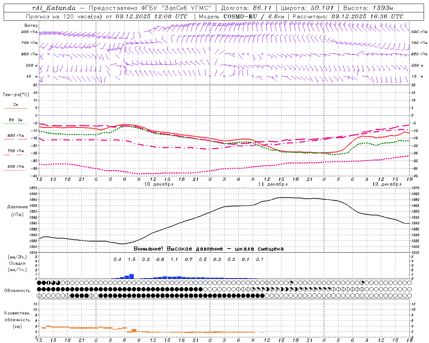Click the 0.7 precipitation total value
The image size is (429, 343).
(189, 260)
